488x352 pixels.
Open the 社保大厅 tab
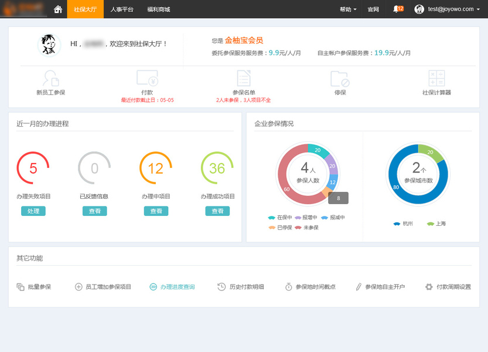click(86, 9)
